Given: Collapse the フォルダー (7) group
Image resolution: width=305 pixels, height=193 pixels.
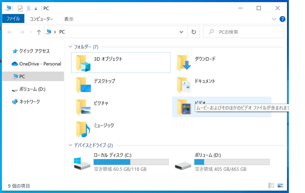Looking at the screenshot, I should point(70,47).
